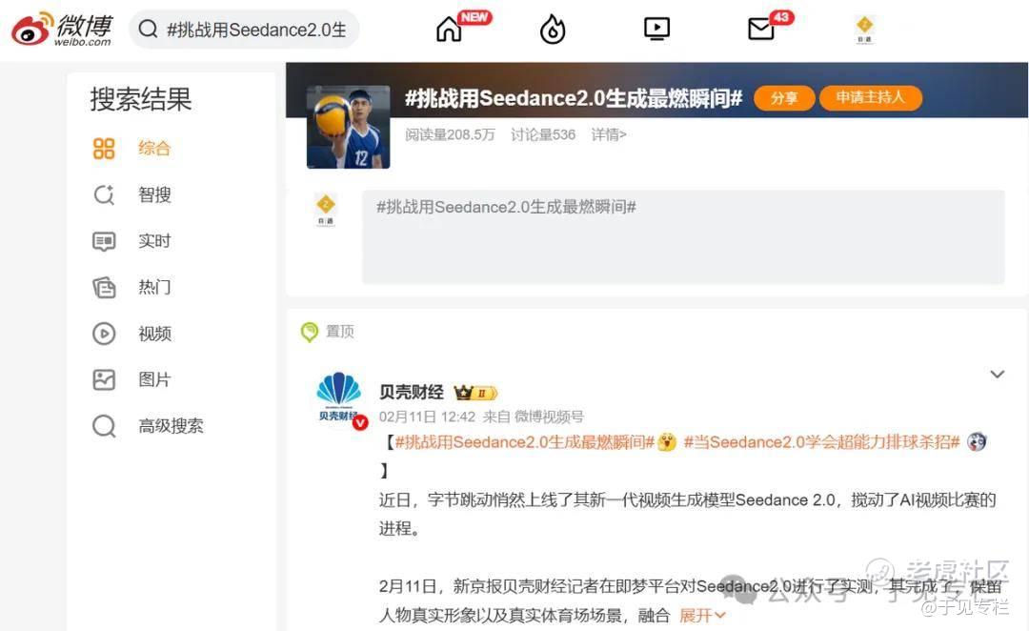Open post timestamp 02月11日 12:42

click(427, 417)
